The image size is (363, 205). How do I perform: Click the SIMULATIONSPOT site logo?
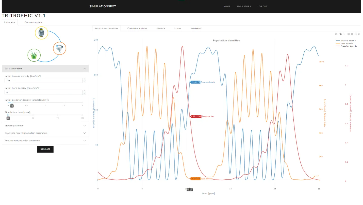coord(103,6)
